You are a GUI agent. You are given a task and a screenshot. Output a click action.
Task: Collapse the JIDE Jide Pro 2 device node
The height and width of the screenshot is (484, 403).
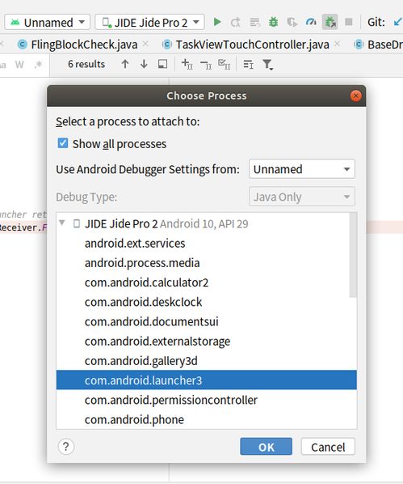coord(62,223)
